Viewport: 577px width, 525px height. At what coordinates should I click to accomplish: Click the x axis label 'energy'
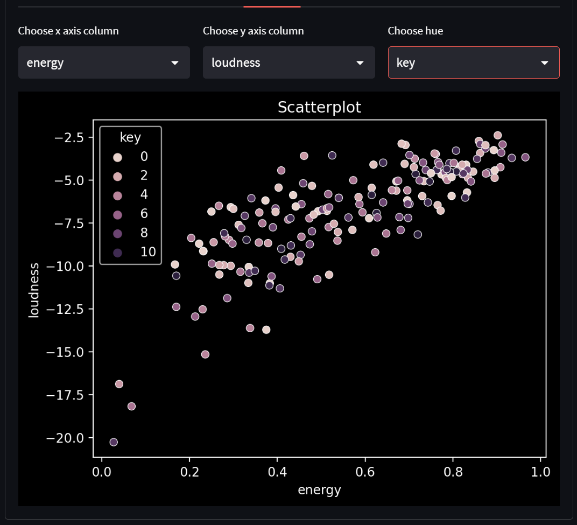[x=319, y=489]
